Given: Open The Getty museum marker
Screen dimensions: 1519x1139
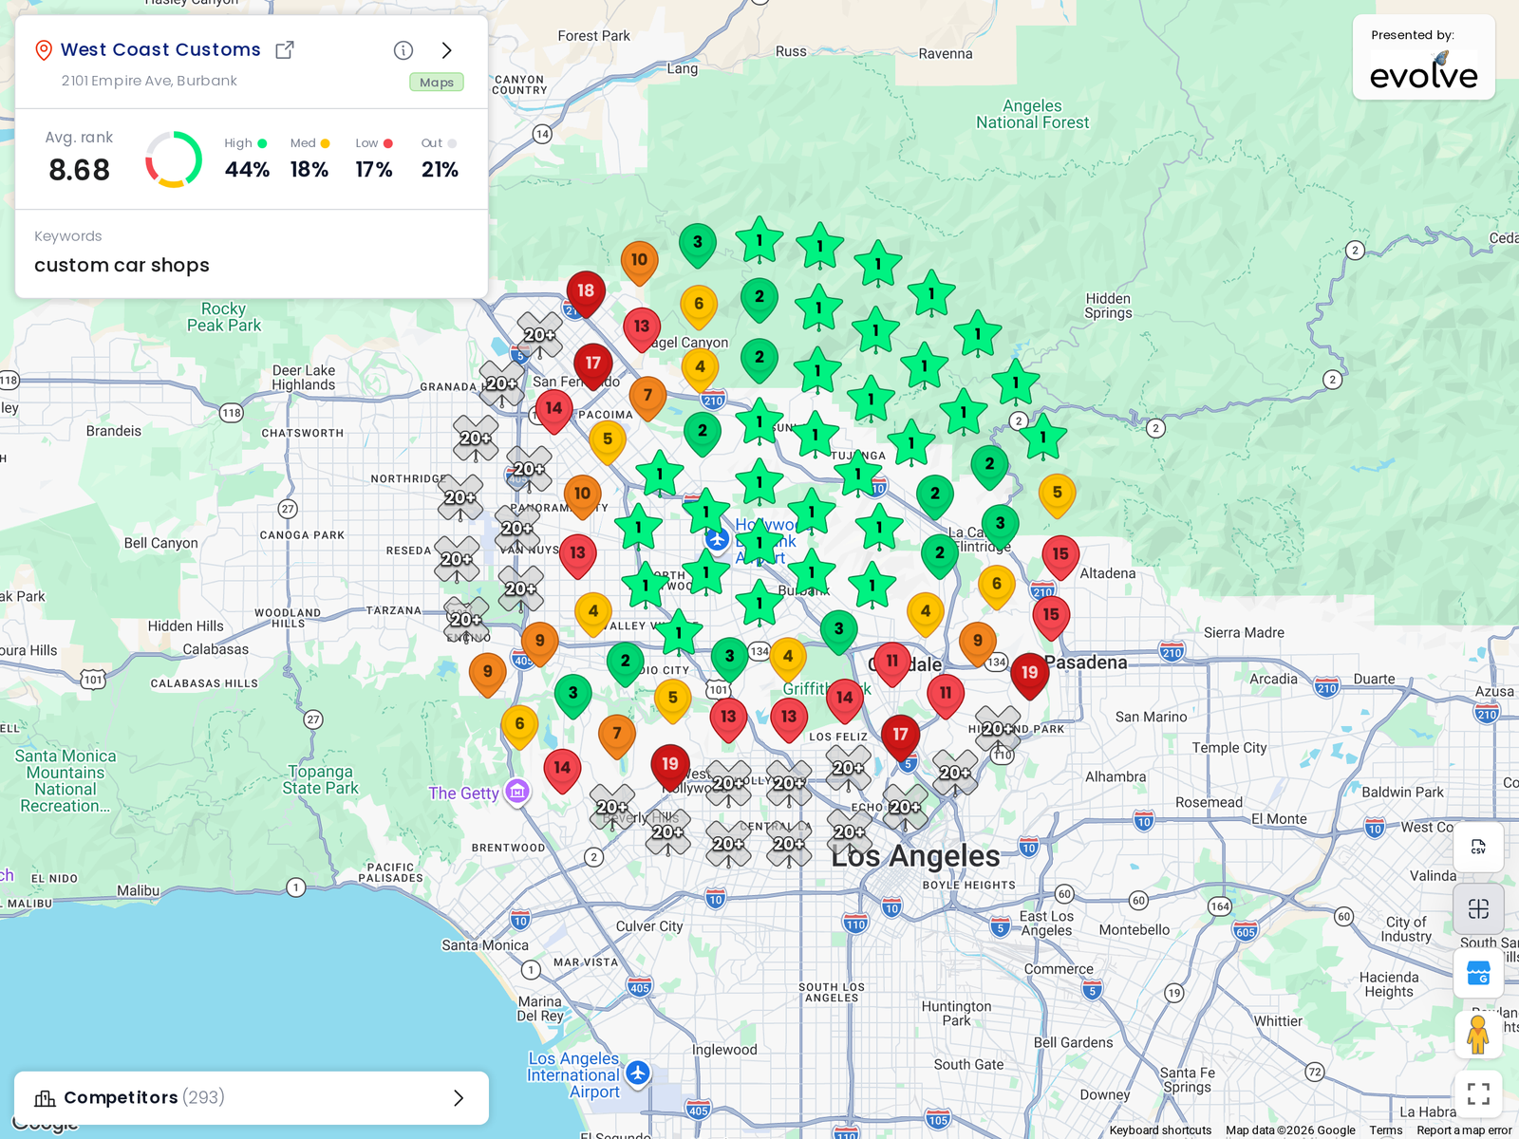Looking at the screenshot, I should click(x=517, y=791).
